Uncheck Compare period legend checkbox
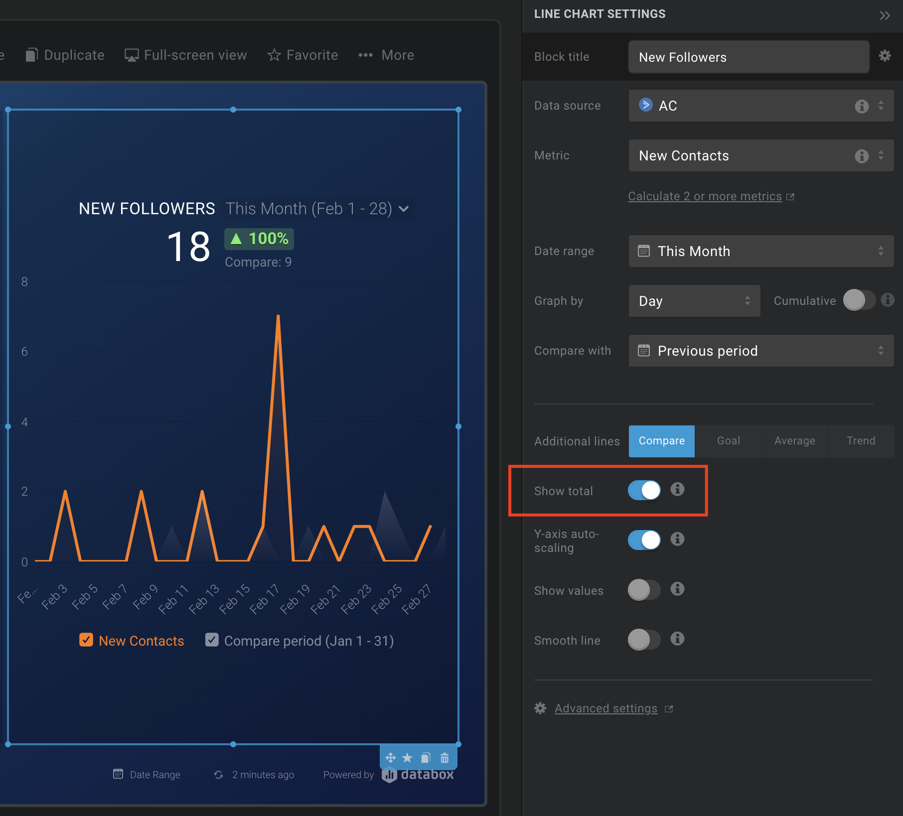Viewport: 903px width, 816px height. point(212,640)
